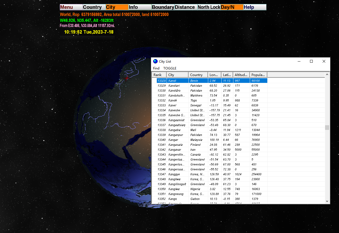Open the Help menu item
The width and height of the screenshot is (339, 233).
click(255, 7)
